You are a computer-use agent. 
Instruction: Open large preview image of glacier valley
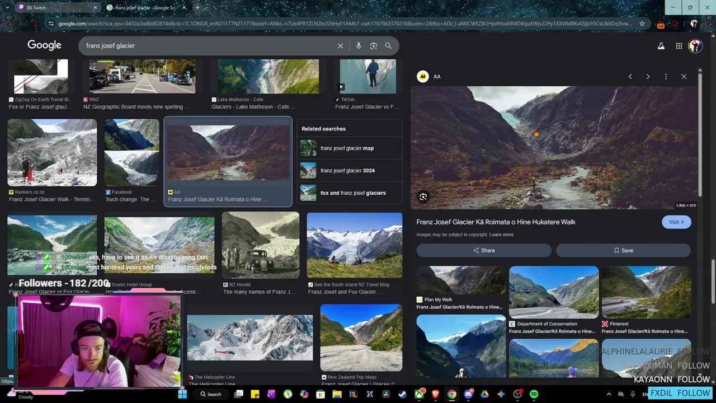(x=554, y=148)
